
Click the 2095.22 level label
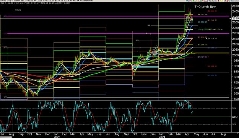202,45
